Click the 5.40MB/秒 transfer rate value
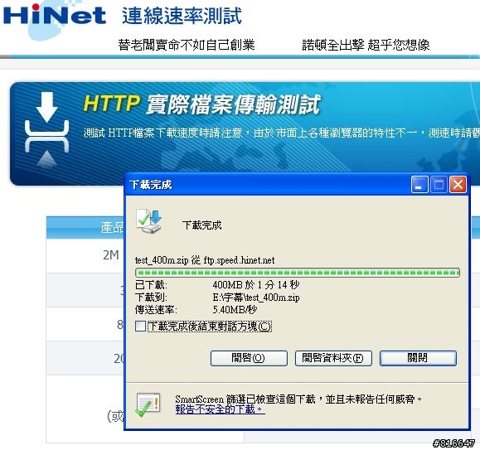The height and width of the screenshot is (450, 480). coord(235,310)
